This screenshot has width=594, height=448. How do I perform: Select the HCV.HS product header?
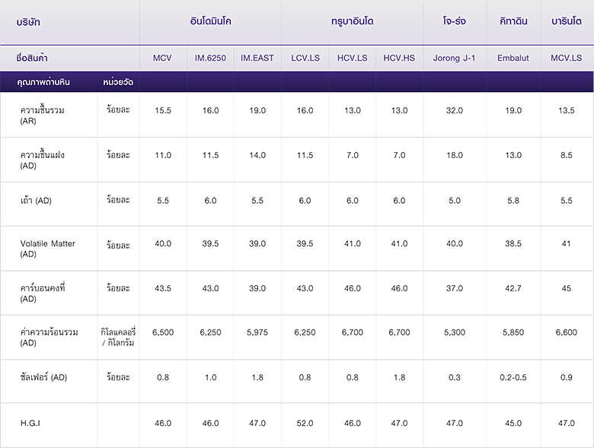coord(399,58)
